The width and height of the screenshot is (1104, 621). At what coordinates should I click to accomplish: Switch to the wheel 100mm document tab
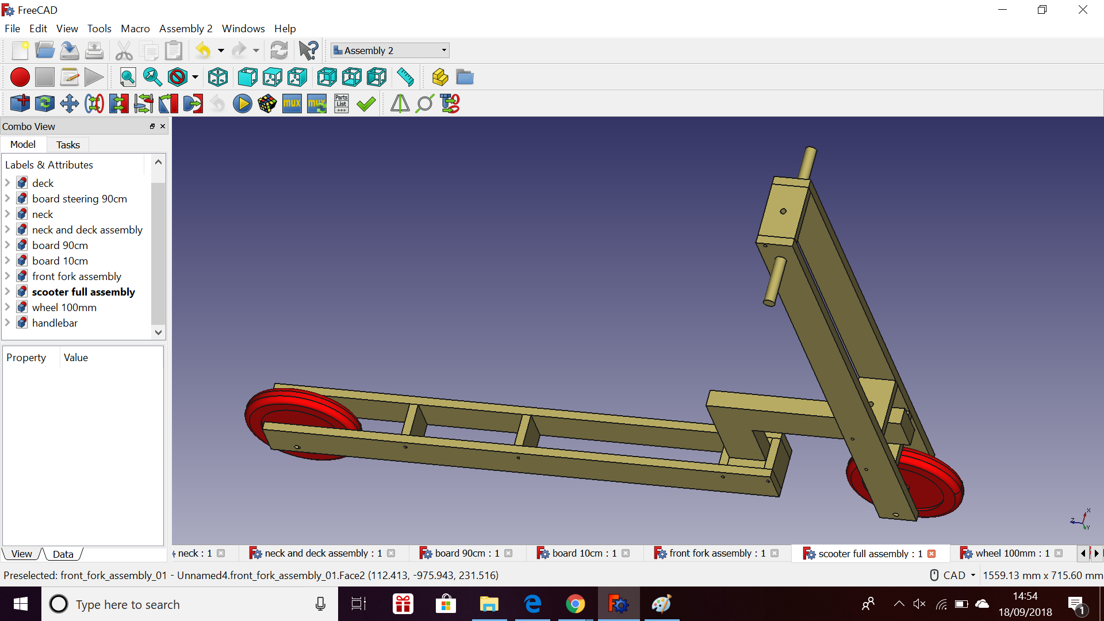[x=1012, y=553]
